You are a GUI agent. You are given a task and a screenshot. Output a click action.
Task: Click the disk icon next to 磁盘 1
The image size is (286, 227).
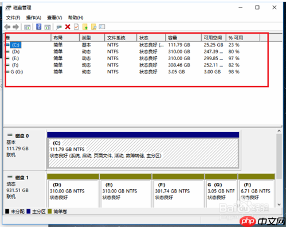point(10,177)
